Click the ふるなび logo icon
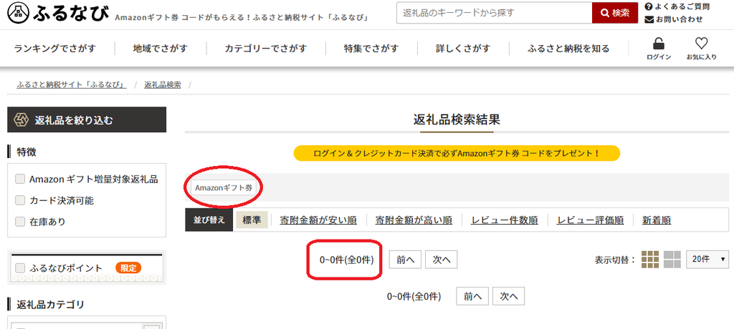The width and height of the screenshot is (734, 329). pos(18,14)
